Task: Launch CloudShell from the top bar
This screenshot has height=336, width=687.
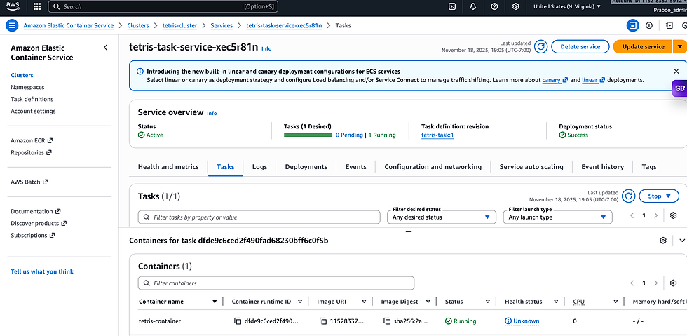Action: pyautogui.click(x=452, y=6)
